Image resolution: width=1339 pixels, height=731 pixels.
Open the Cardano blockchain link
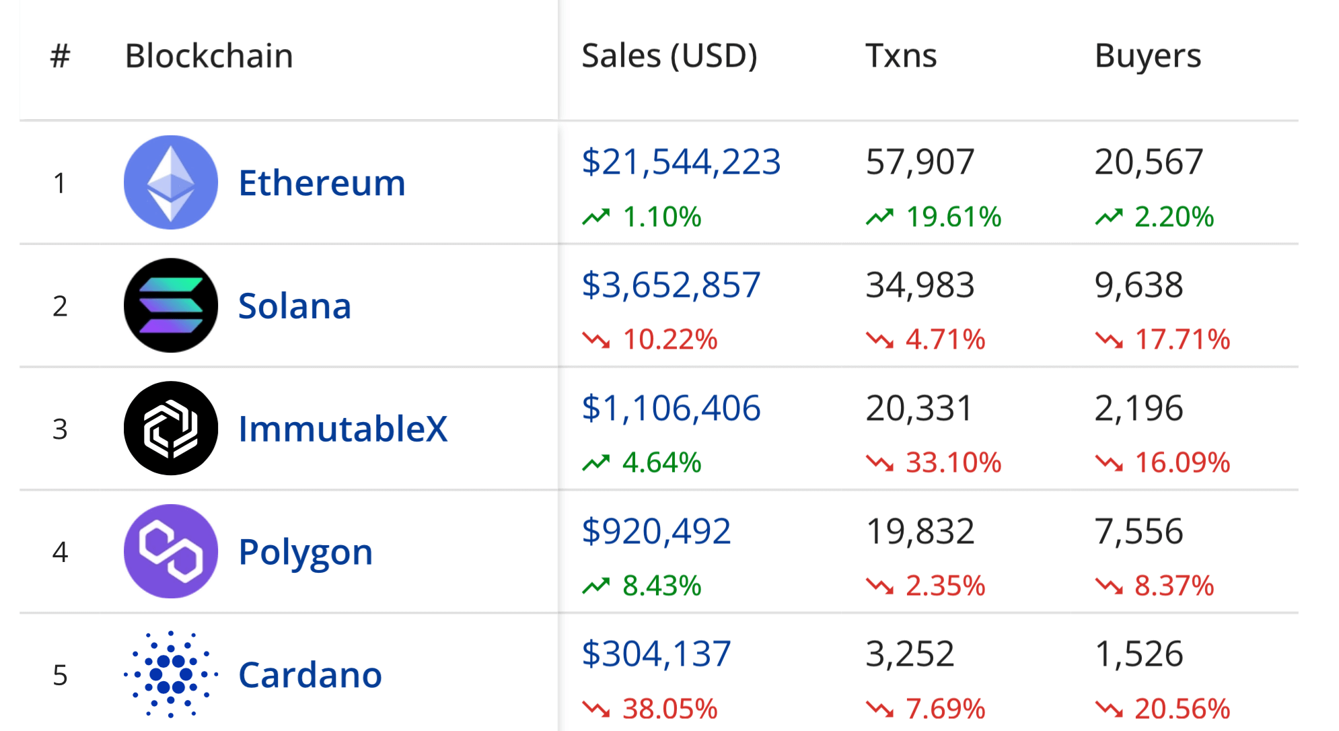pyautogui.click(x=310, y=675)
